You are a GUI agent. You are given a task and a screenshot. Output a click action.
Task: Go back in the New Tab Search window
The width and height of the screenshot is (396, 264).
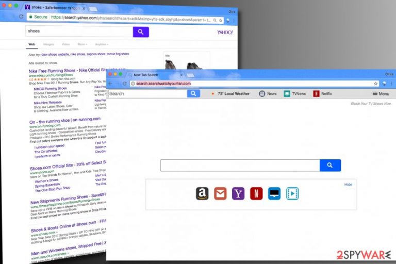[110, 84]
